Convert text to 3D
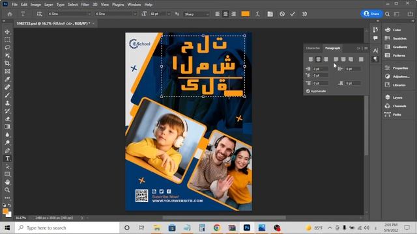This screenshot has height=234, width=417. [304, 14]
